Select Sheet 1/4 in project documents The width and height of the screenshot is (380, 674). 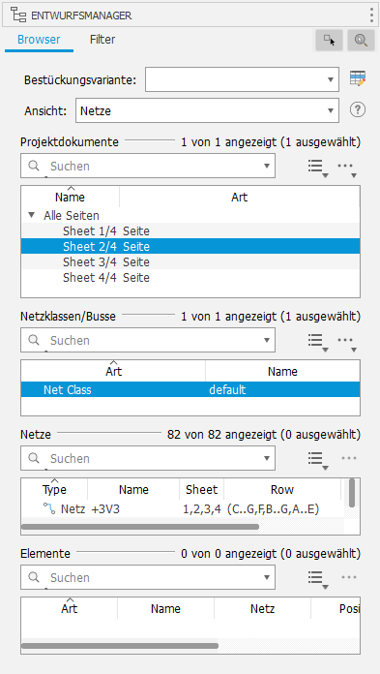click(x=190, y=230)
